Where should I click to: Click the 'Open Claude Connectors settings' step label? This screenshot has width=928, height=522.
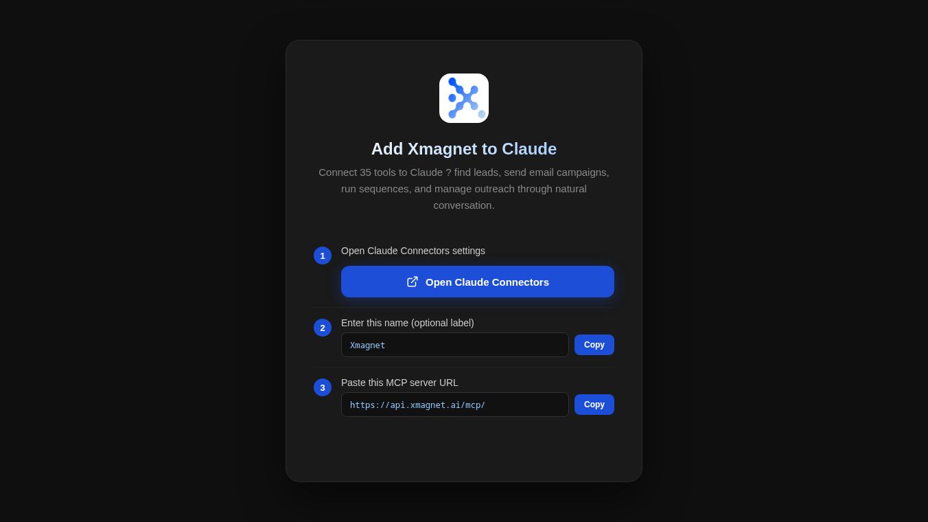[413, 251]
